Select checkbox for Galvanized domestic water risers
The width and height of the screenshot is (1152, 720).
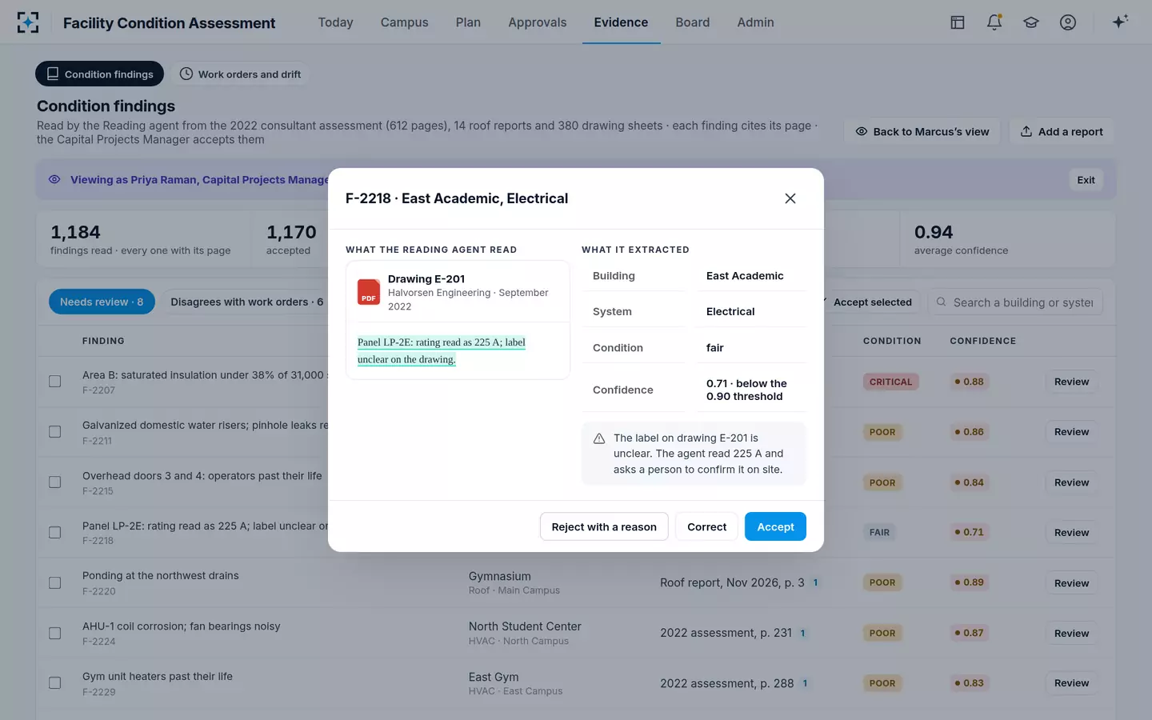tap(55, 432)
